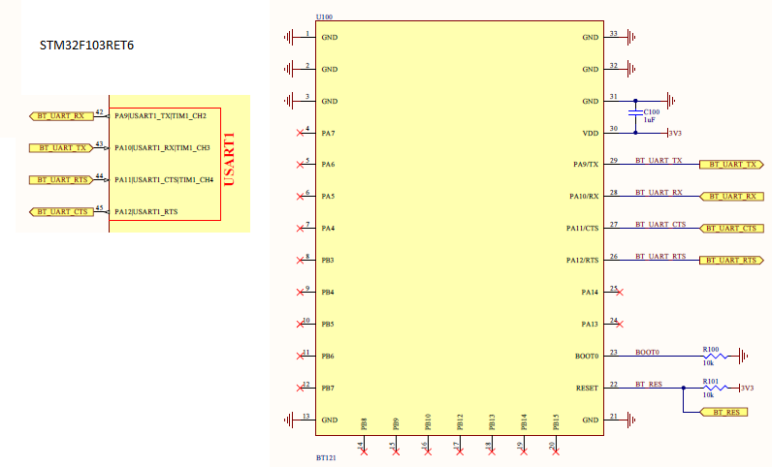Click the ground symbol at pin 32
Viewport: 772px width, 467px height.
tap(630, 69)
